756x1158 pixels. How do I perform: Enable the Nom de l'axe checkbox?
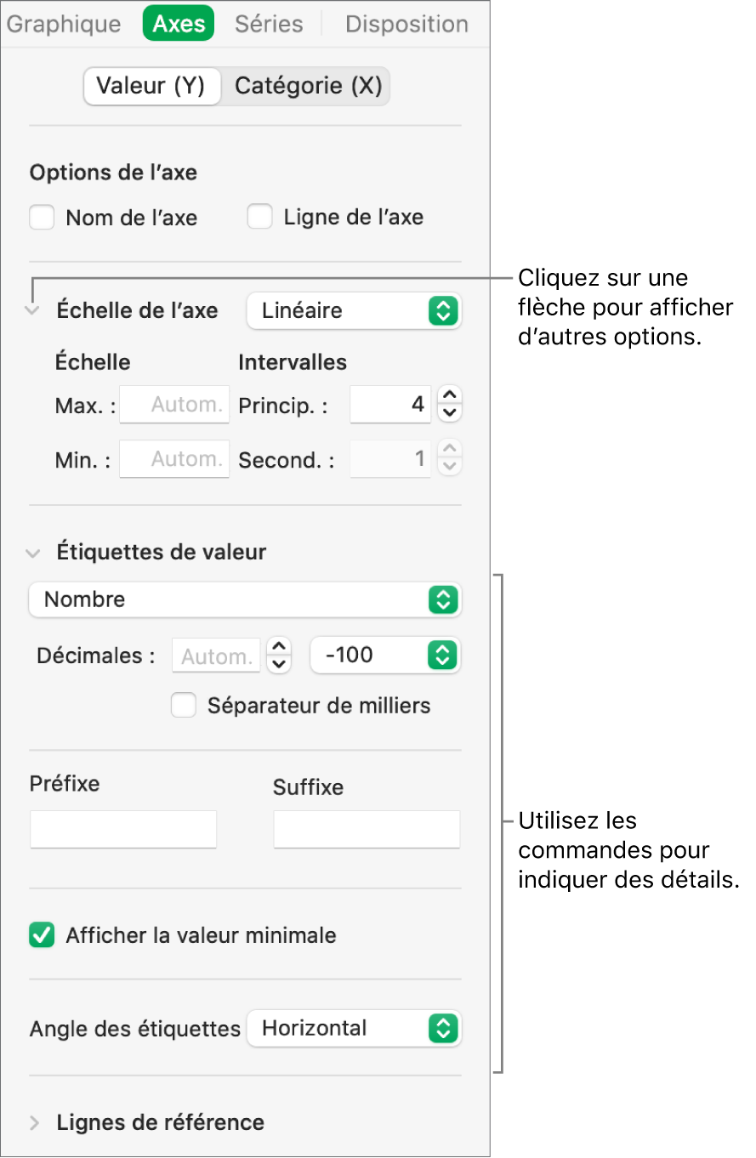tap(42, 218)
